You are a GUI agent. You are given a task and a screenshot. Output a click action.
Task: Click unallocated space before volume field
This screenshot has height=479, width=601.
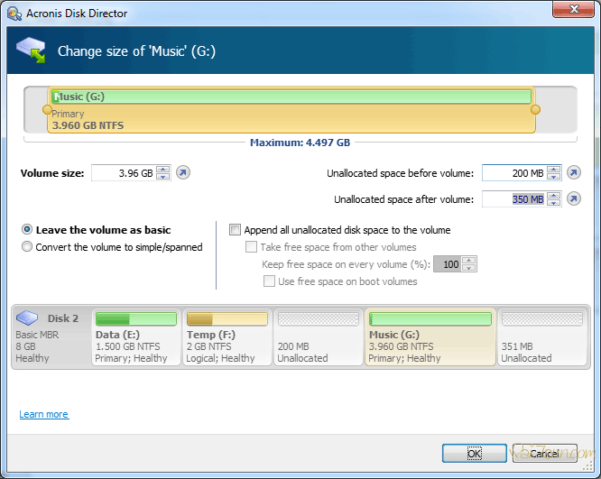[x=513, y=173]
